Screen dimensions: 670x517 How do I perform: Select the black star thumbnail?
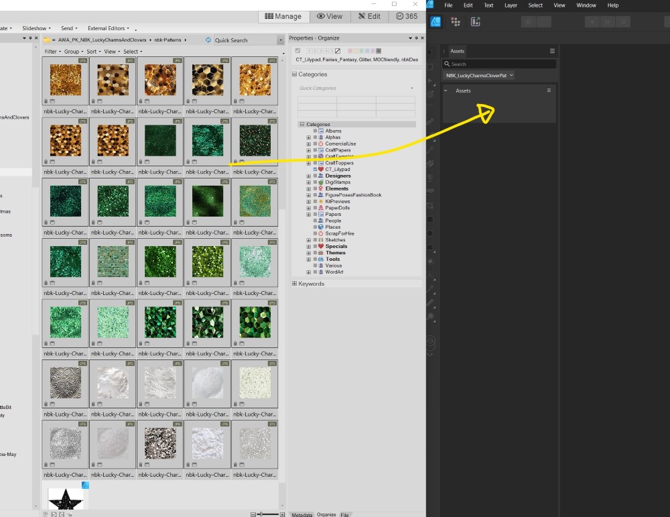[66, 498]
